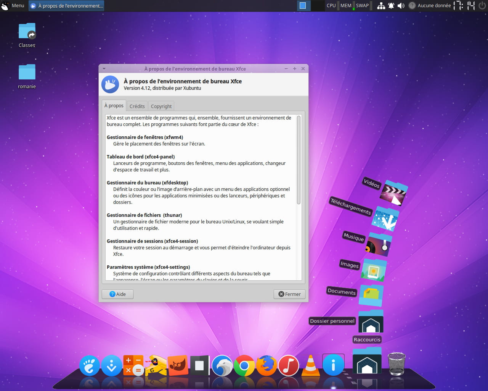Click the volume speaker icon in panel

pos(401,6)
